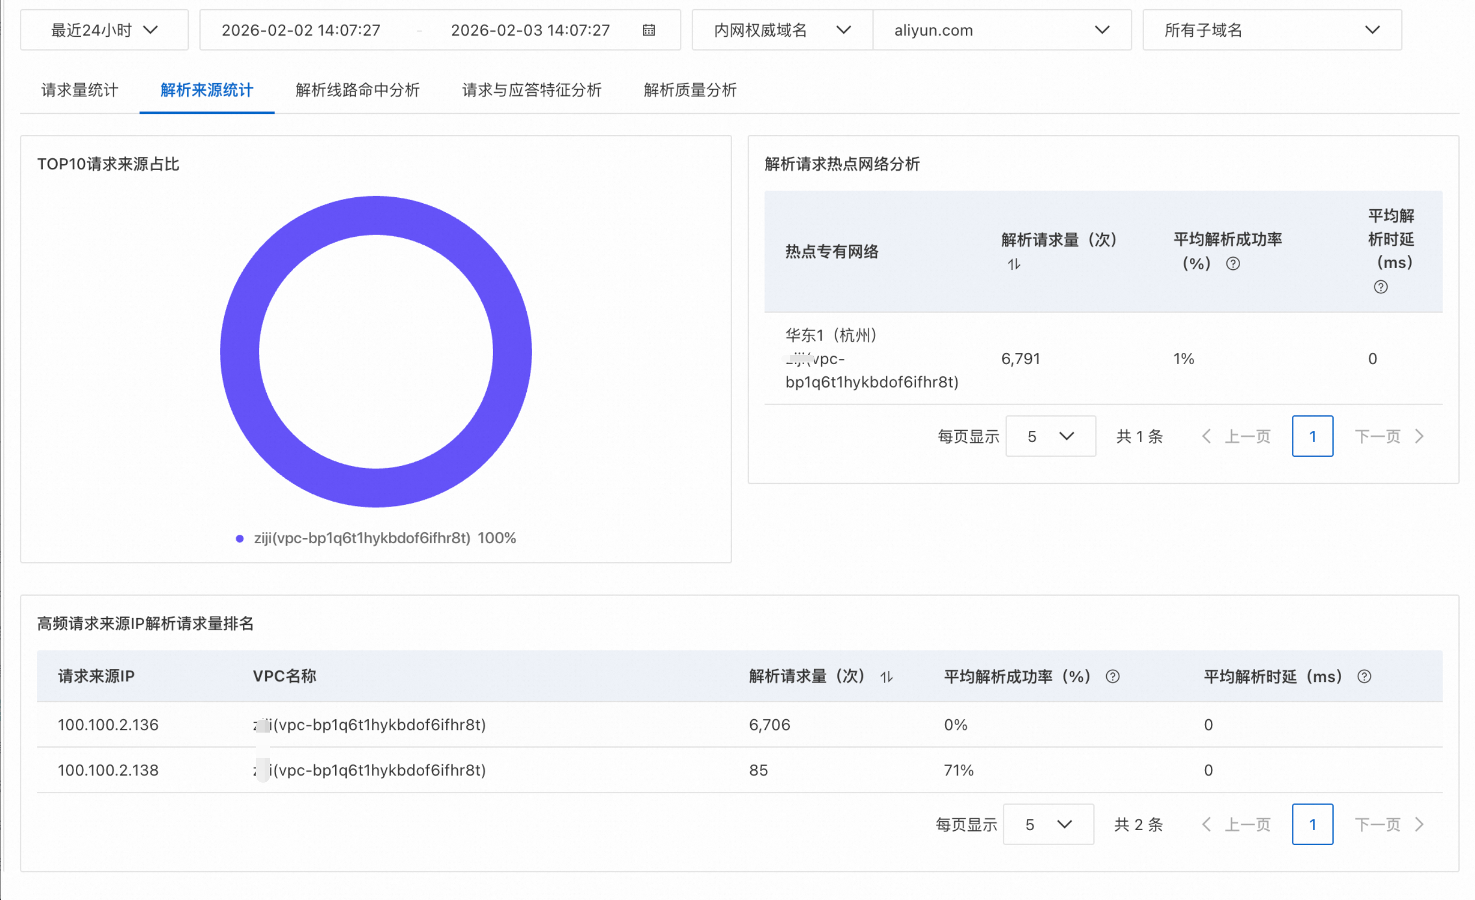Click help icon under hotspot 平均解析时延
The image size is (1475, 900).
click(1381, 287)
